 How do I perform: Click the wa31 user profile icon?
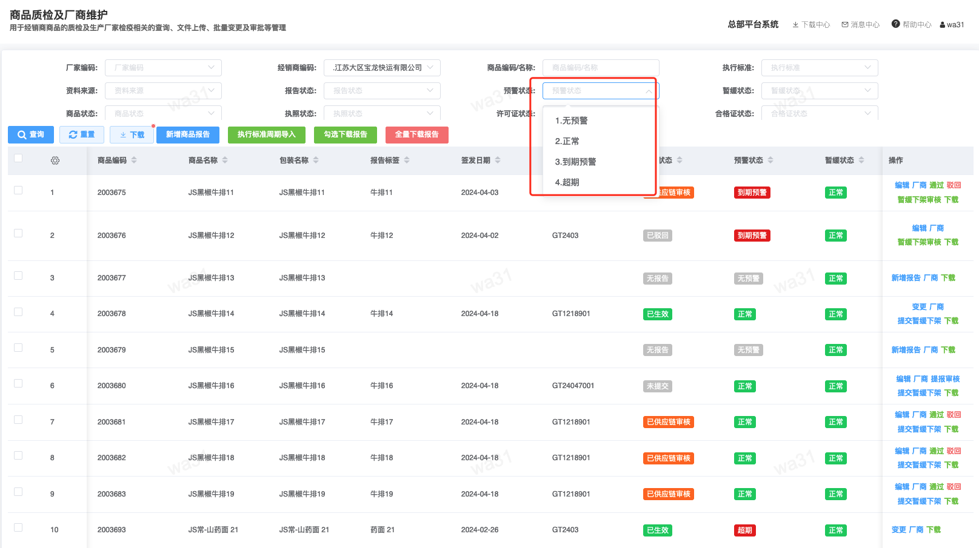pyautogui.click(x=943, y=25)
